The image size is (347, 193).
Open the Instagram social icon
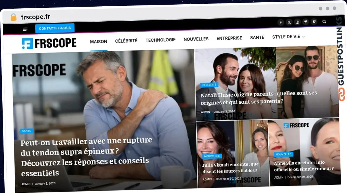click(x=297, y=22)
